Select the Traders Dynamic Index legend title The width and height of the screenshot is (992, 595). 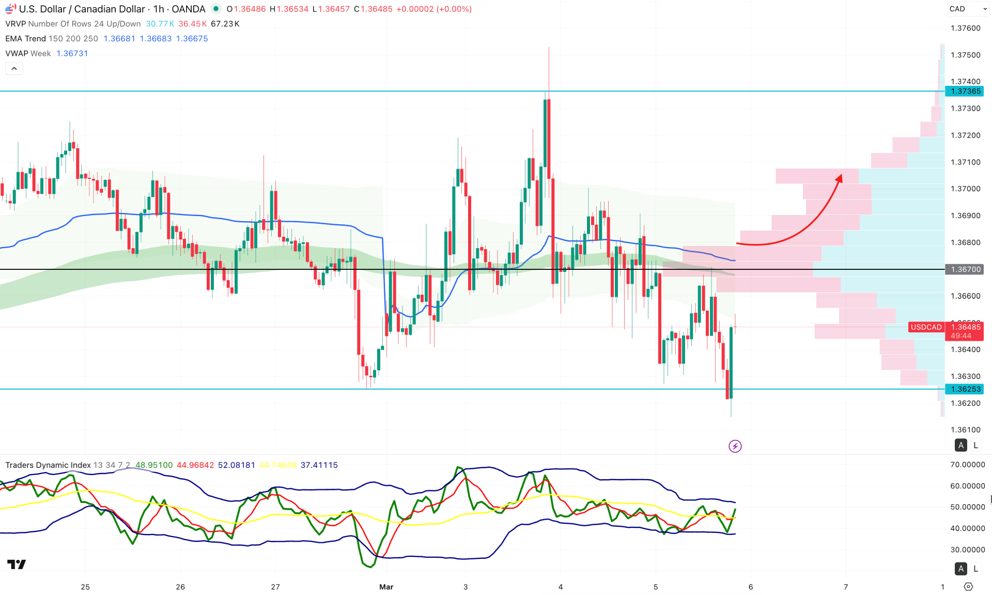[x=47, y=465]
